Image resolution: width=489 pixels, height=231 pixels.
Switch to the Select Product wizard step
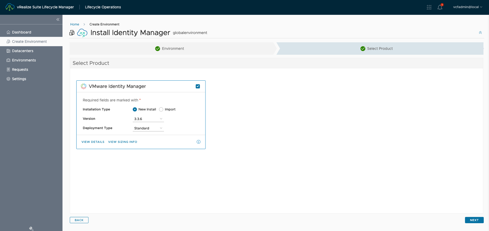click(x=380, y=48)
